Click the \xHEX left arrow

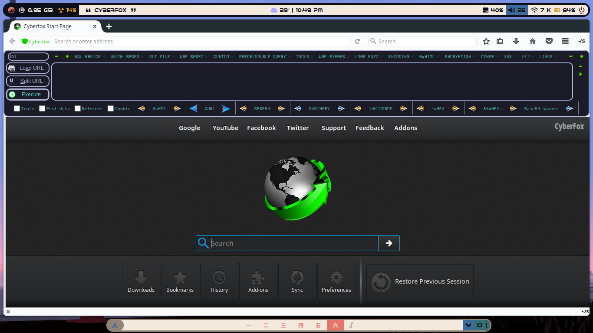coord(420,108)
